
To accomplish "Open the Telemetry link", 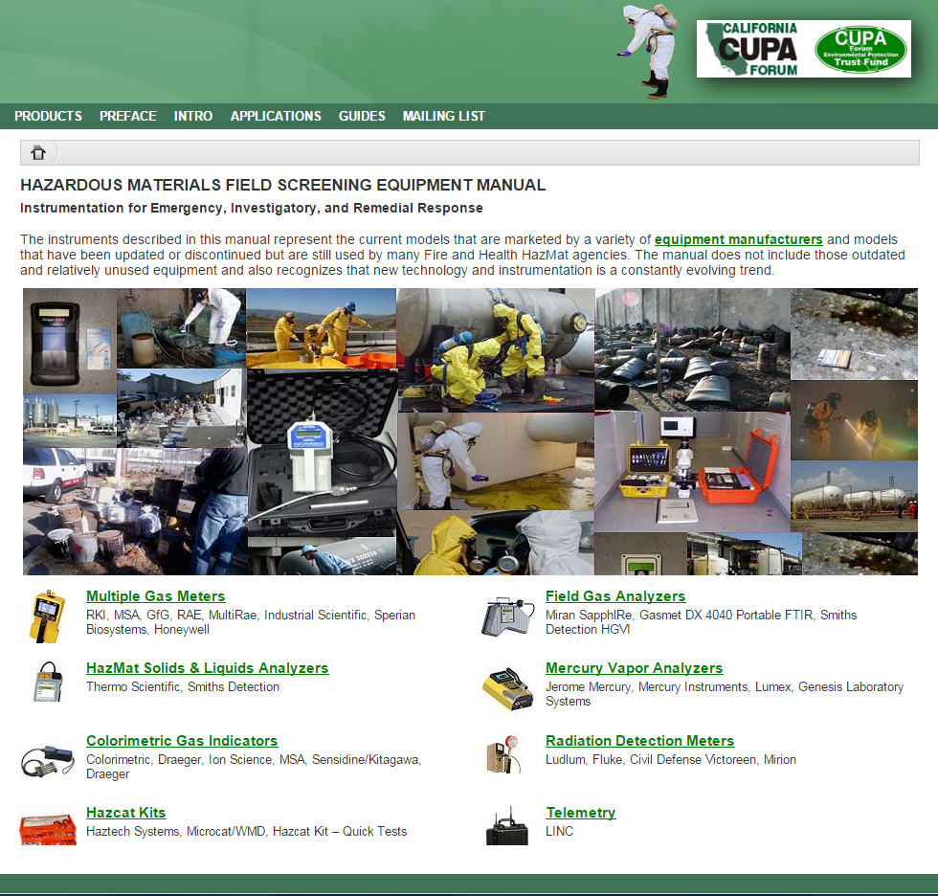I will pyautogui.click(x=580, y=813).
